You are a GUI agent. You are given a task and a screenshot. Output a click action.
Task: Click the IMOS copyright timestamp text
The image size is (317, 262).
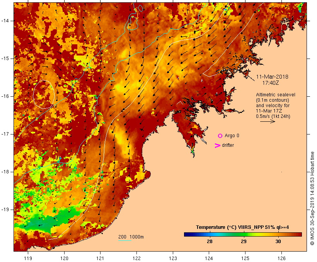312,198
